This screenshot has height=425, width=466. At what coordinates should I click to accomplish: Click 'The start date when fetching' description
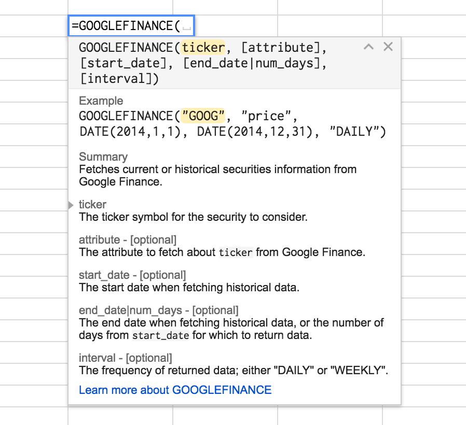pyautogui.click(x=189, y=288)
